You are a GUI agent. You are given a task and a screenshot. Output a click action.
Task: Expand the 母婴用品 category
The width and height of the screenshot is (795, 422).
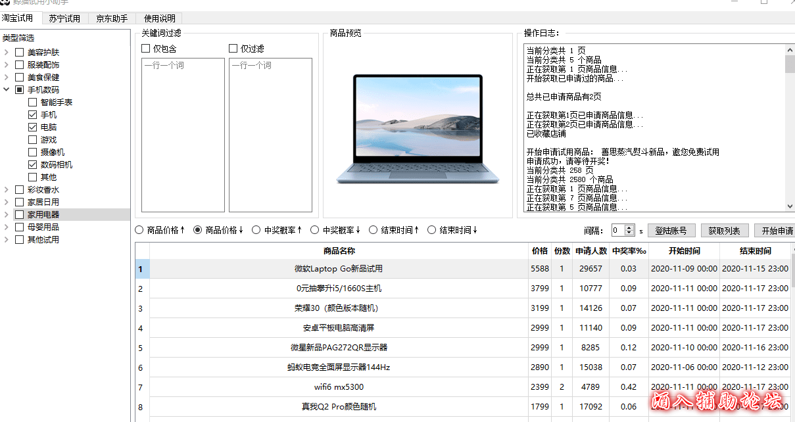(6, 227)
